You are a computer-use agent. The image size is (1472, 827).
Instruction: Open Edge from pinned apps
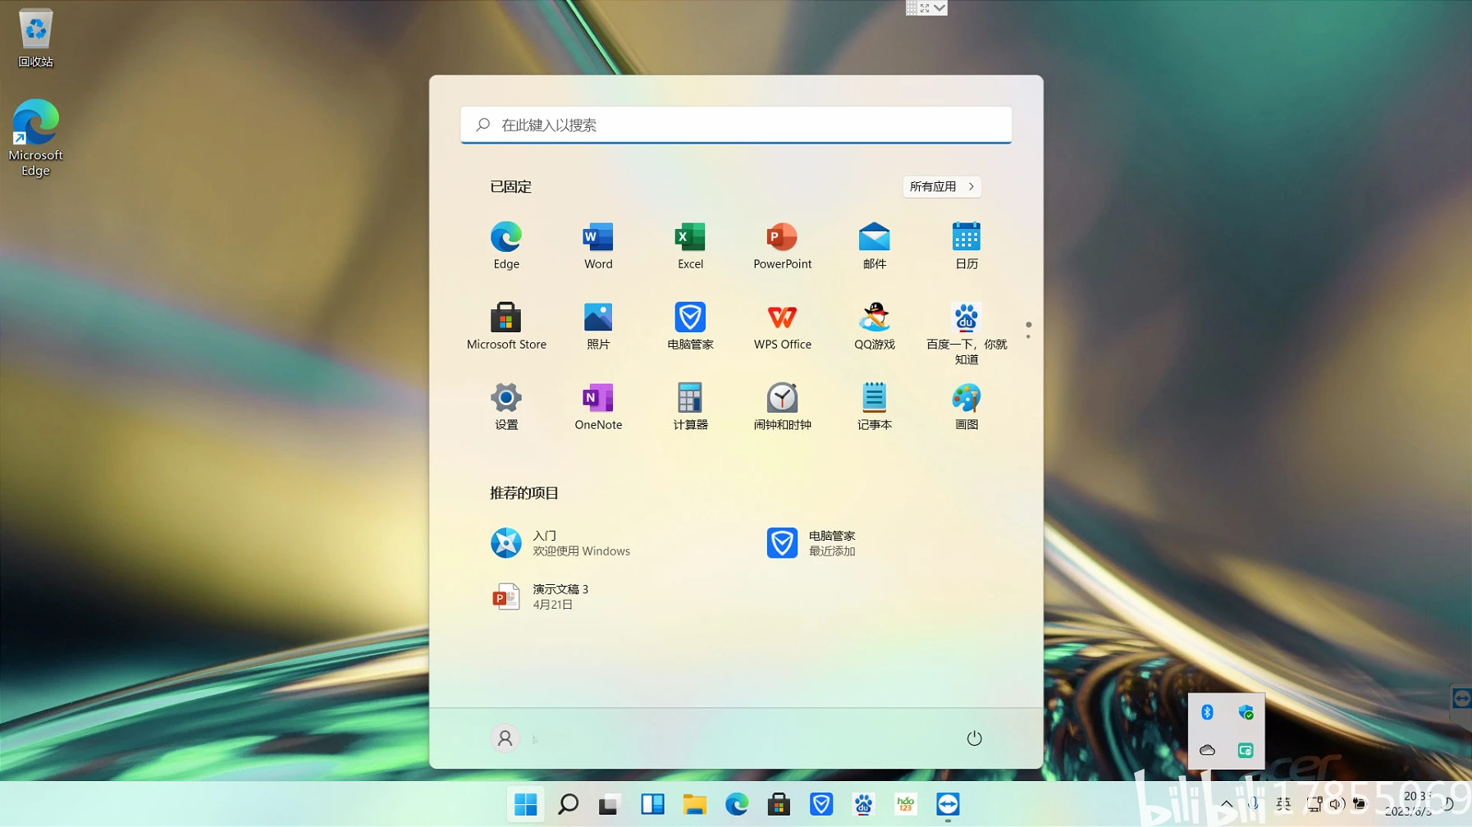(x=506, y=245)
